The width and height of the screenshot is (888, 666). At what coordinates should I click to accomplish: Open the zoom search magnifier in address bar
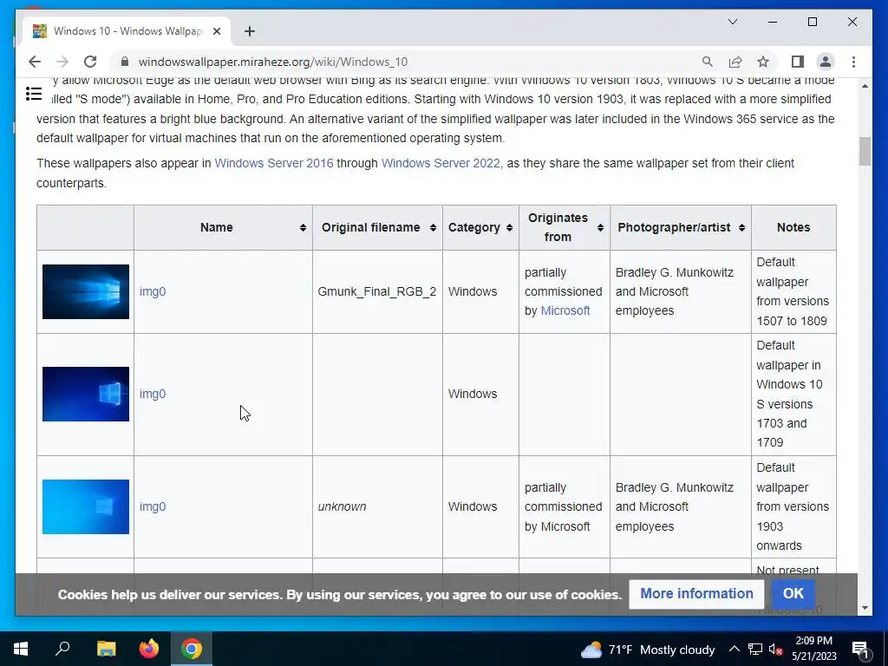[708, 62]
